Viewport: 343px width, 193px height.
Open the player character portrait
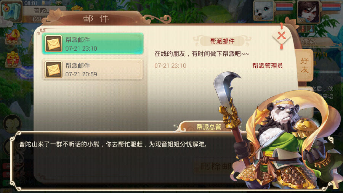click(308, 11)
